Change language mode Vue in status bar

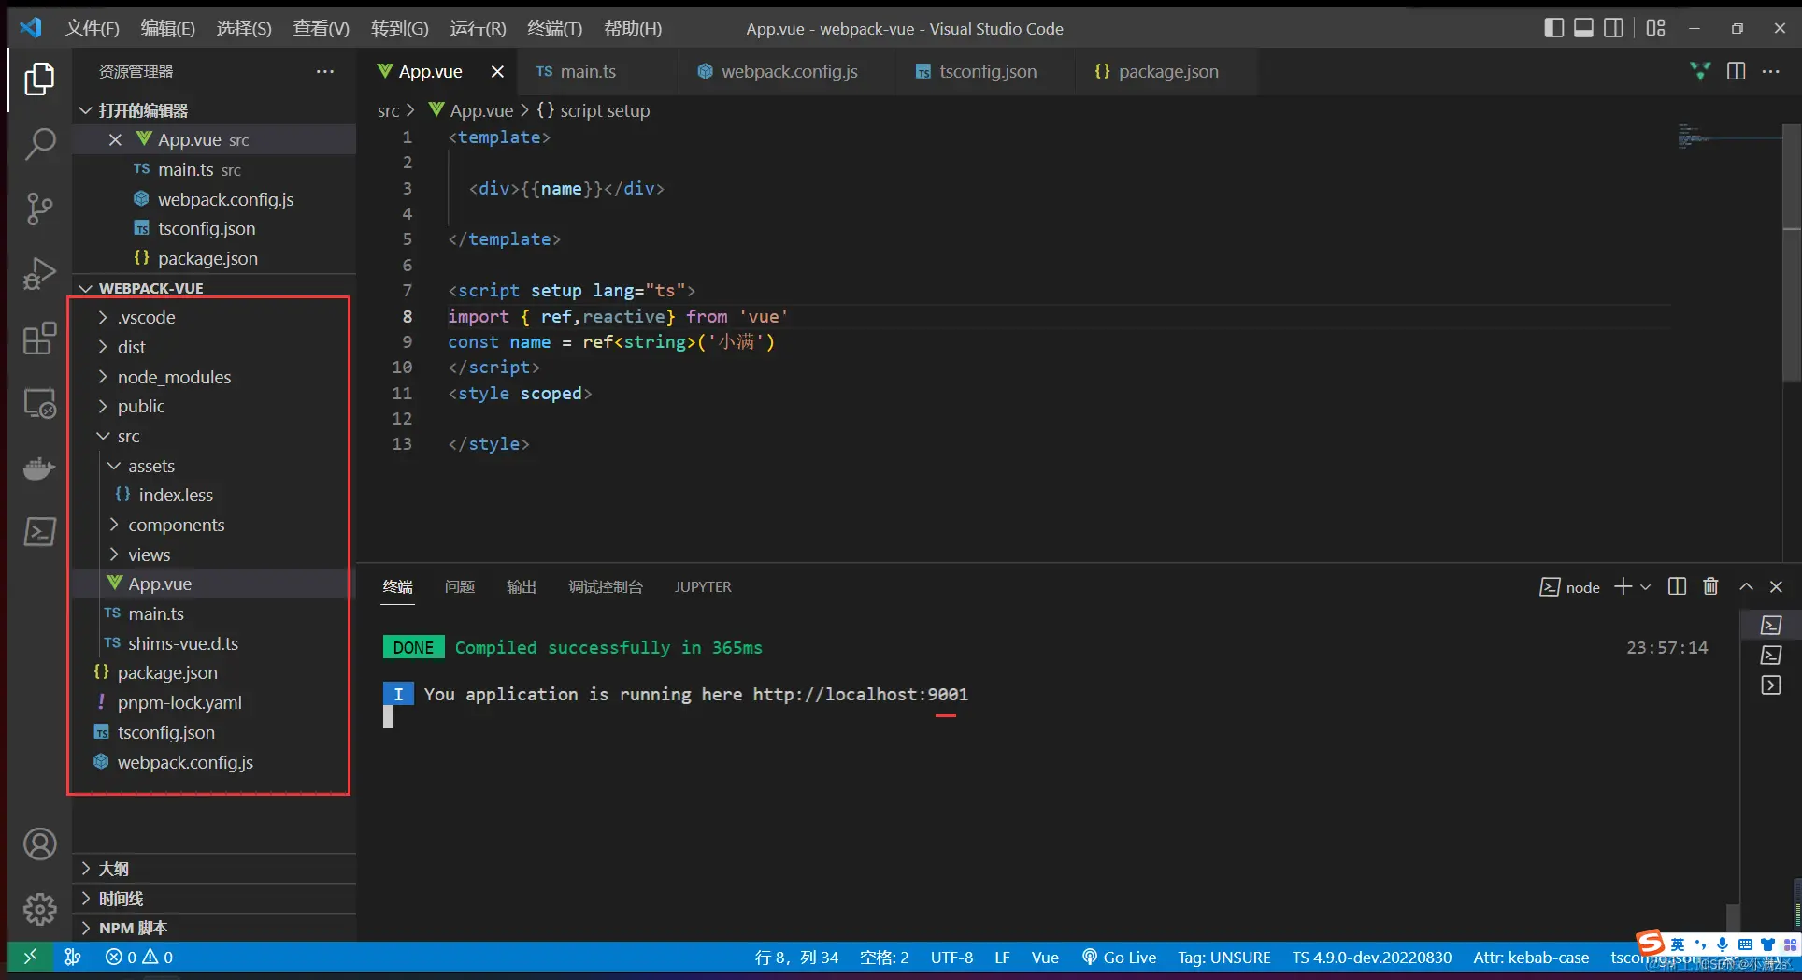coord(1045,957)
